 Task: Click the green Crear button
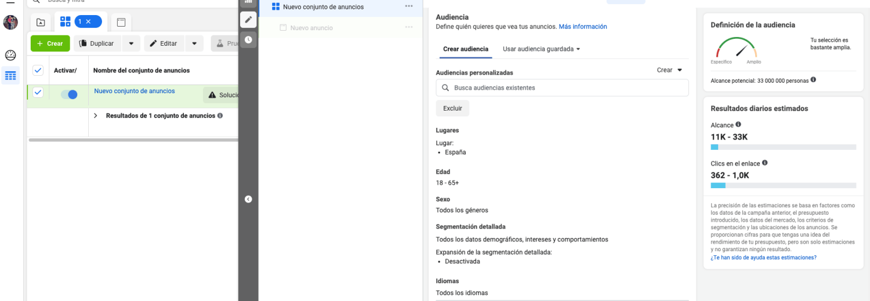(x=50, y=43)
